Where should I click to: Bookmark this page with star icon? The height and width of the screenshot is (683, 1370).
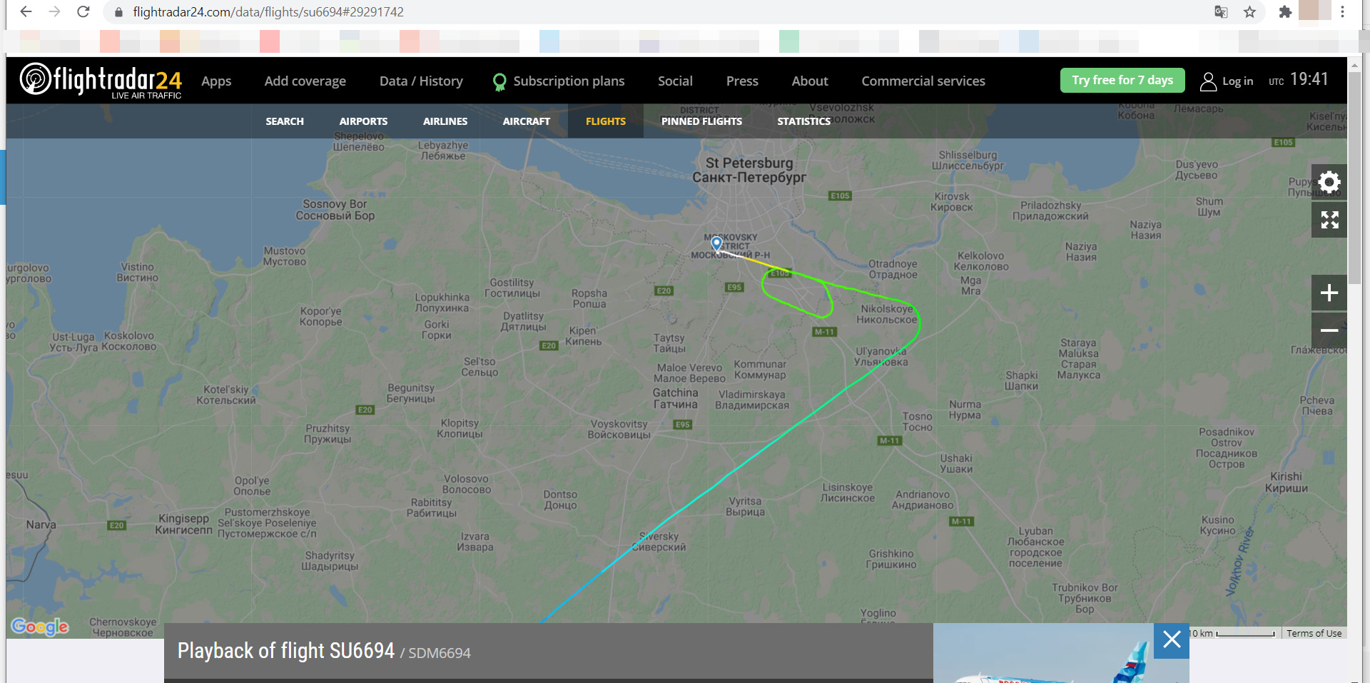[1249, 12]
